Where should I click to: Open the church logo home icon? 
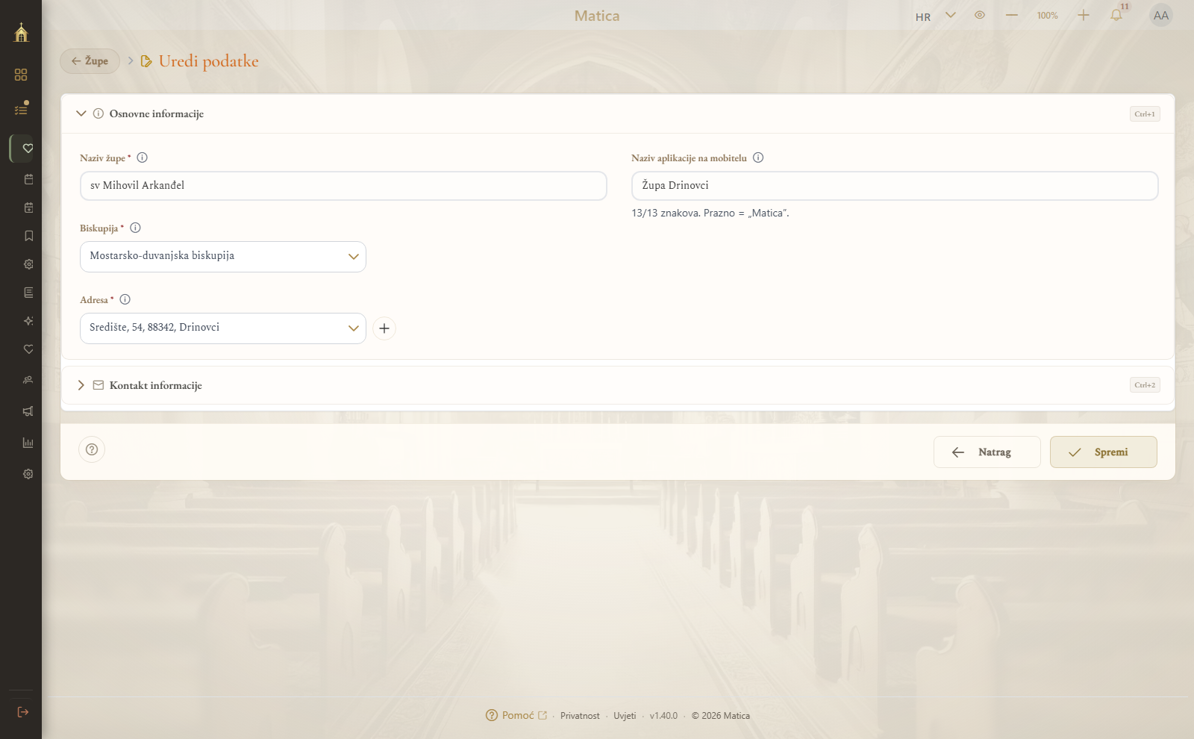[x=21, y=32]
